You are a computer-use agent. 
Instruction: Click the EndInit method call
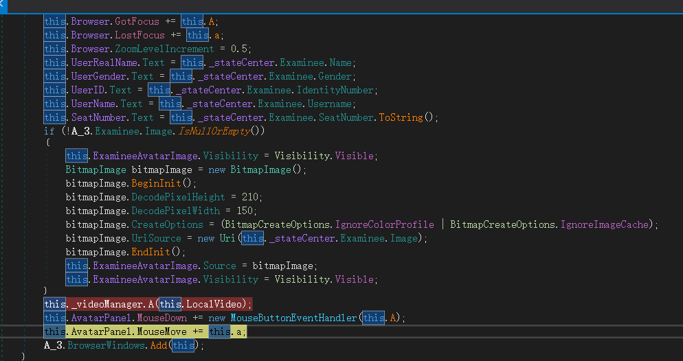tap(150, 253)
